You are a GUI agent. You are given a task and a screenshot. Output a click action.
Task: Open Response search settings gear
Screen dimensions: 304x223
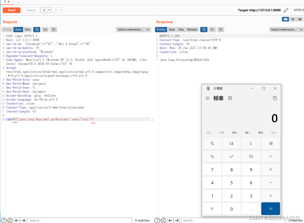coord(163,220)
